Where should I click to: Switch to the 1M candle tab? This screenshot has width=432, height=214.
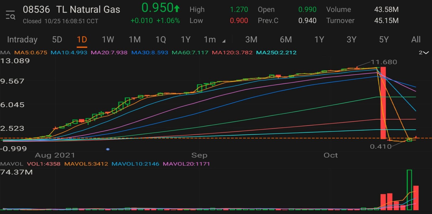tap(134, 40)
